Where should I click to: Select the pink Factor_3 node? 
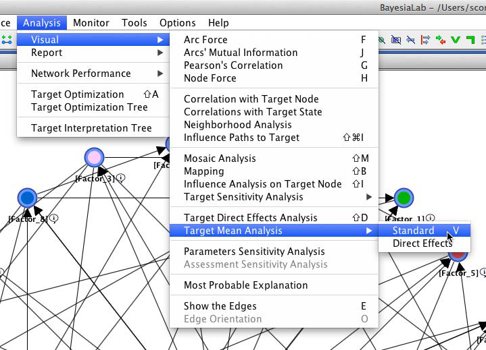point(94,157)
